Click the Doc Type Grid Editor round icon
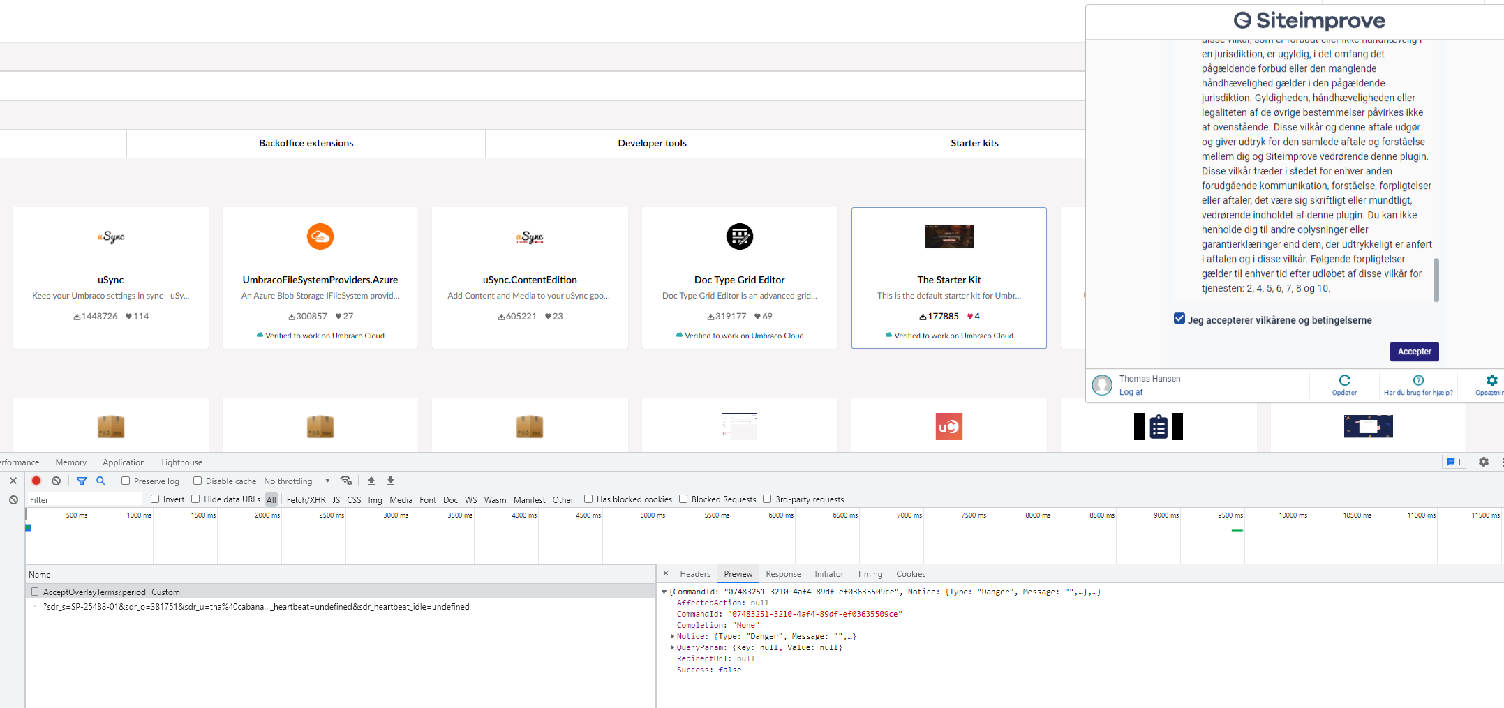1504x708 pixels. [x=740, y=236]
